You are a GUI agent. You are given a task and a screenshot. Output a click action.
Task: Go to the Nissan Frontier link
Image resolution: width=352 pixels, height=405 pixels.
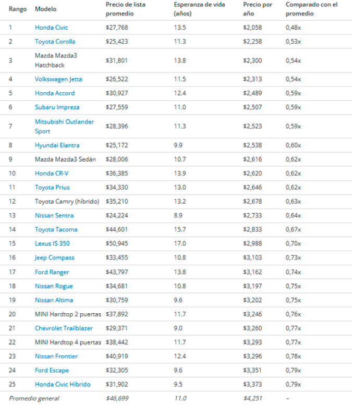(x=56, y=357)
